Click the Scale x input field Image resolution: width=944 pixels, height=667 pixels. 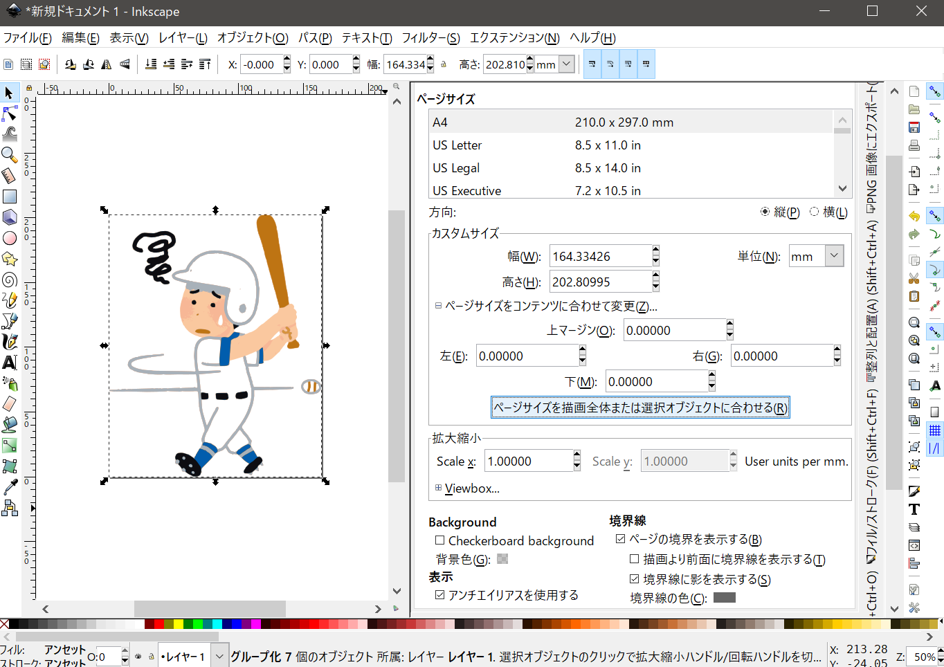[x=528, y=461]
